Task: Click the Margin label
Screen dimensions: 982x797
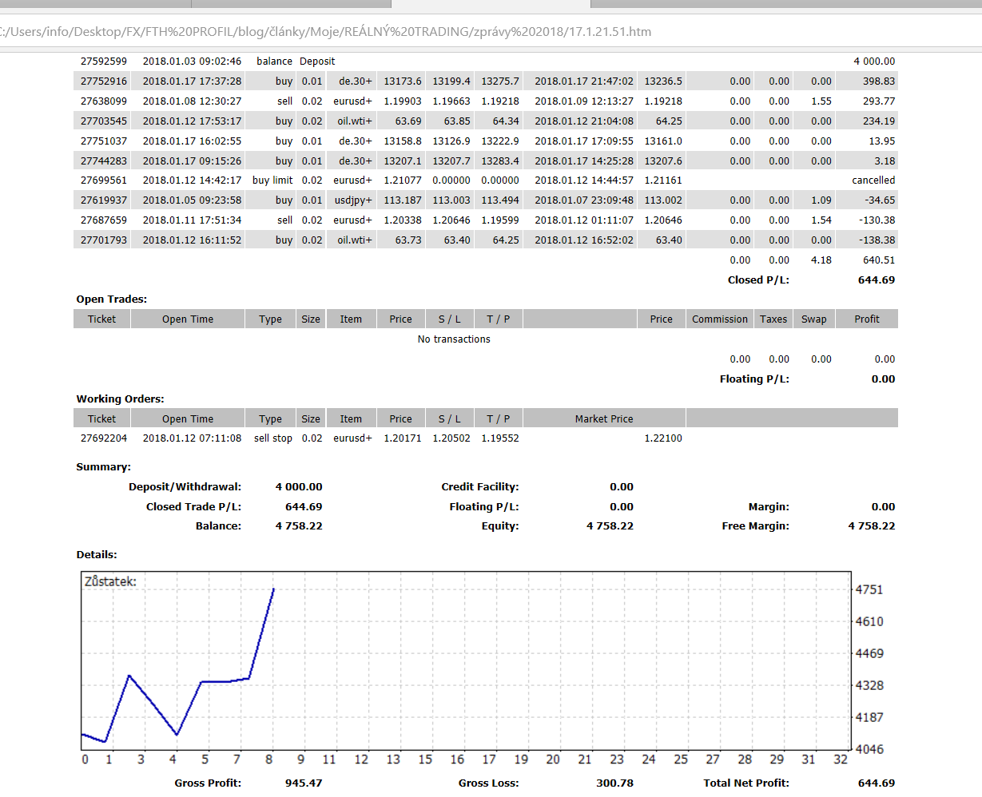Action: pos(769,507)
